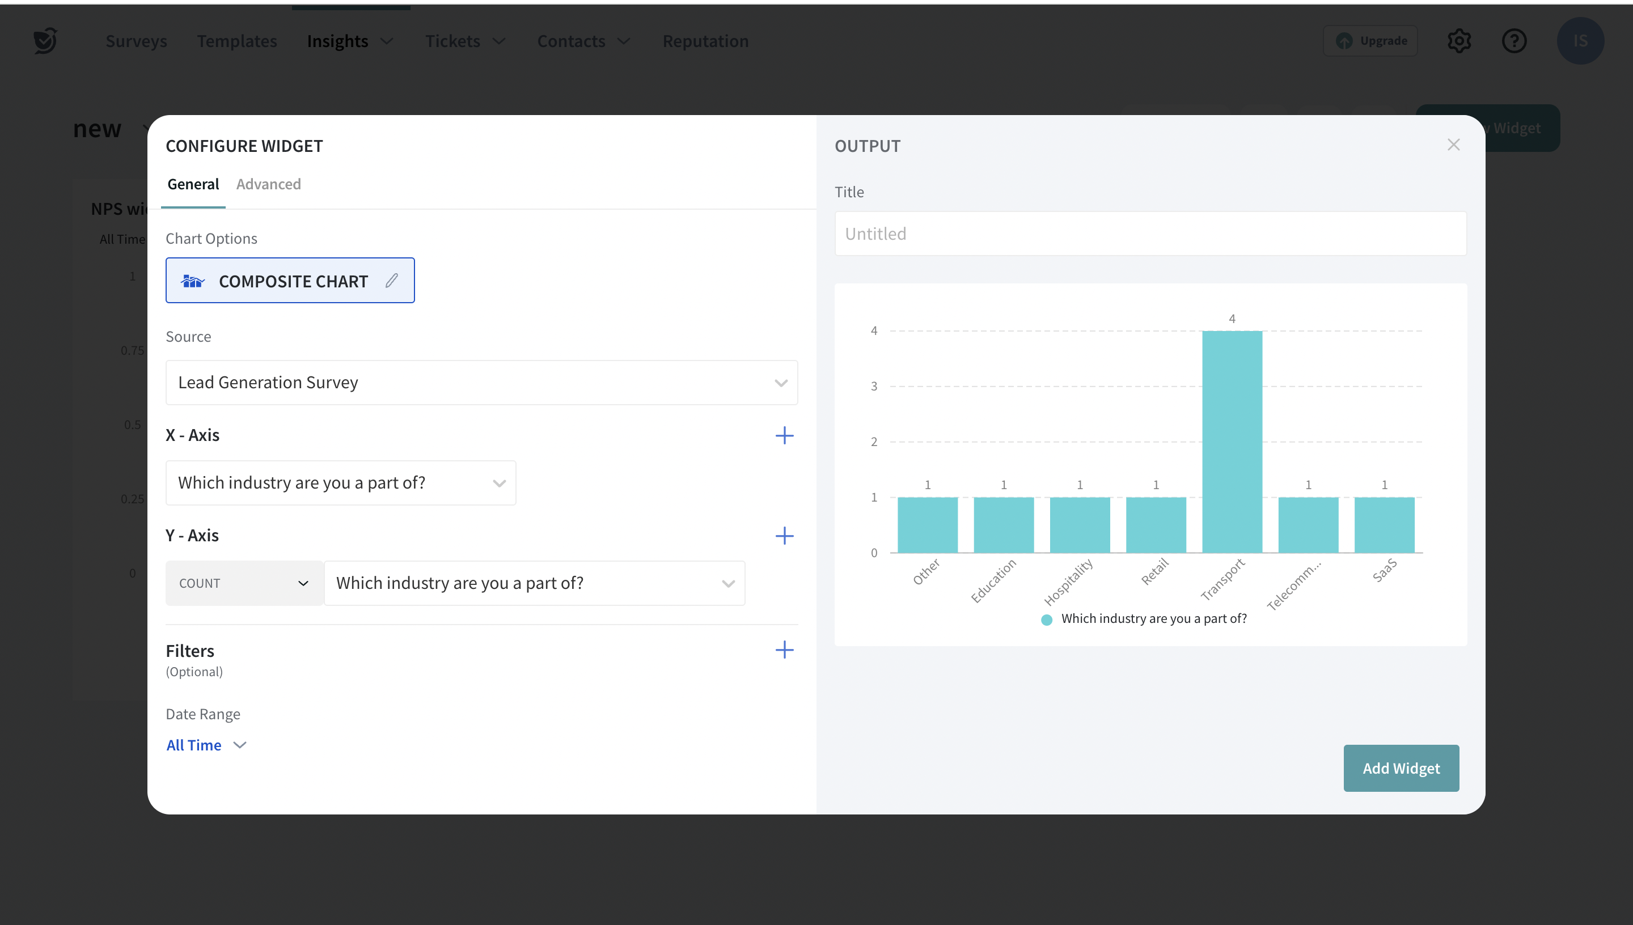The image size is (1633, 925).
Task: Click the Add Widget button
Action: click(x=1401, y=768)
